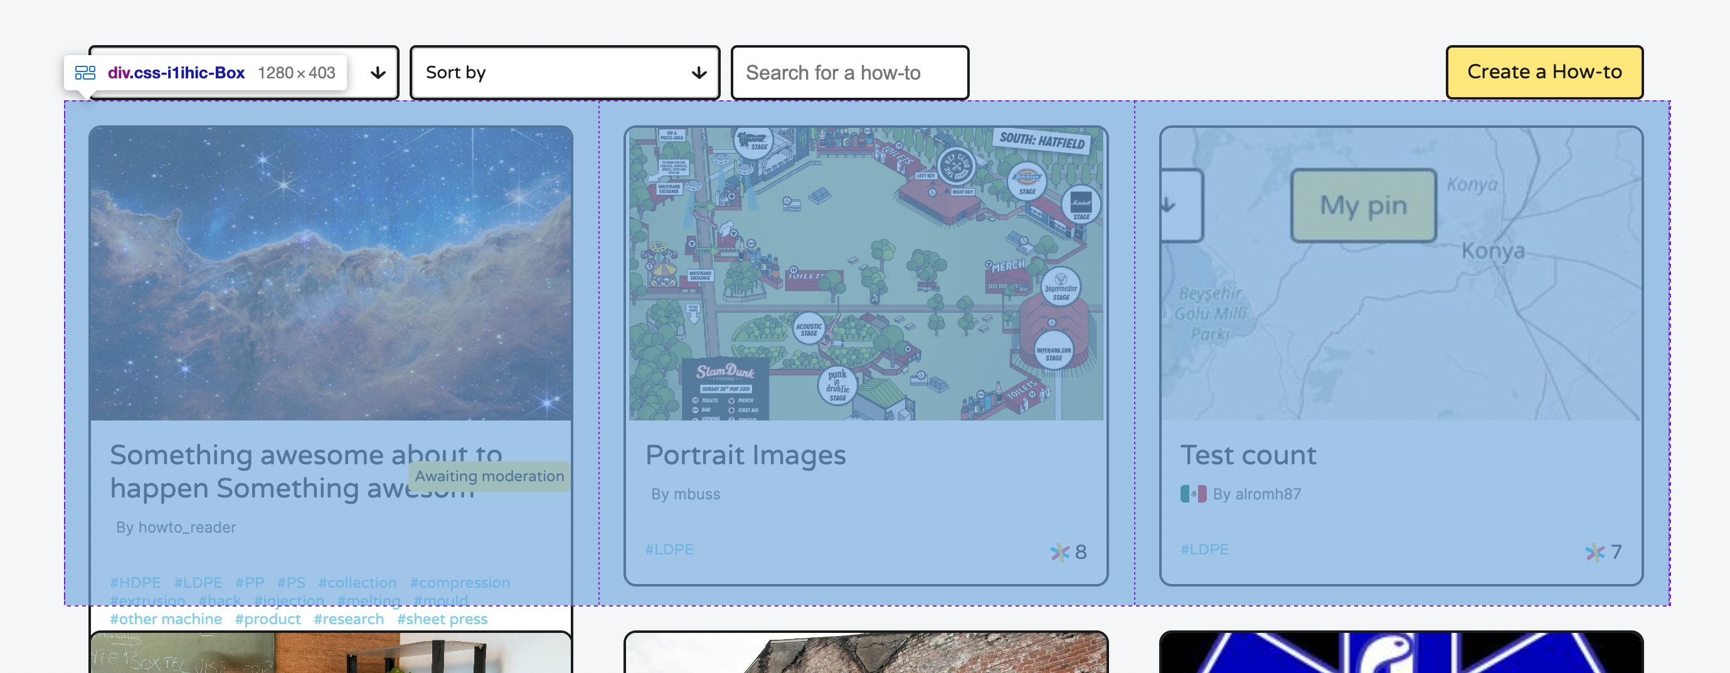Click the #sheet press tag
The height and width of the screenshot is (673, 1730).
point(442,618)
